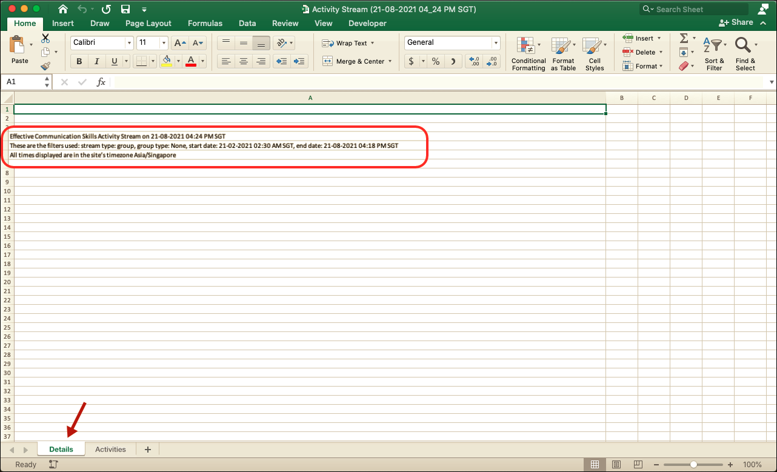
Task: Open Conditional Formatting
Action: 529,53
